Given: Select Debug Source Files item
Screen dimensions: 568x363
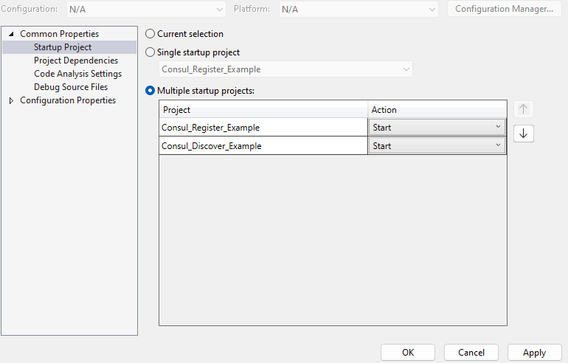Looking at the screenshot, I should click(x=71, y=87).
